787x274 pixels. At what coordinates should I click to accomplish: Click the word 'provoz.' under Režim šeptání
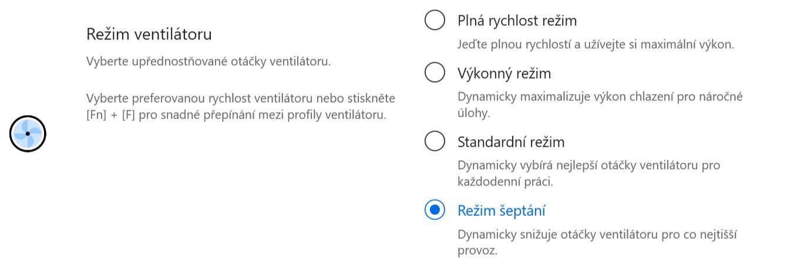click(477, 251)
